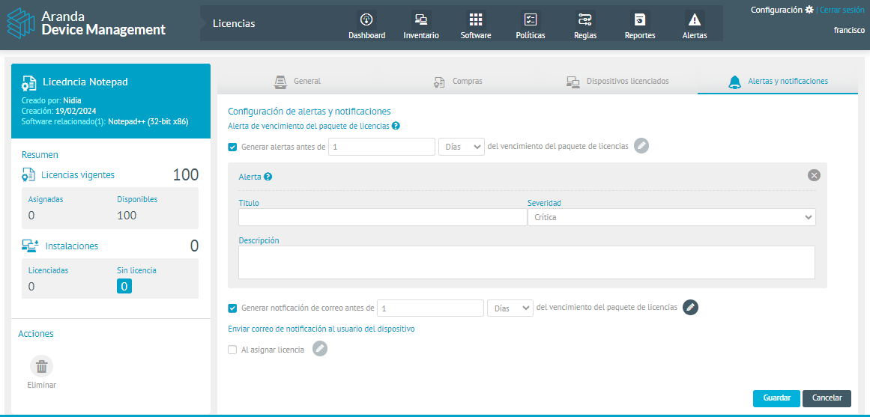This screenshot has height=417, width=870.
Task: Click the Instalaciones computers icon
Action: (x=30, y=246)
